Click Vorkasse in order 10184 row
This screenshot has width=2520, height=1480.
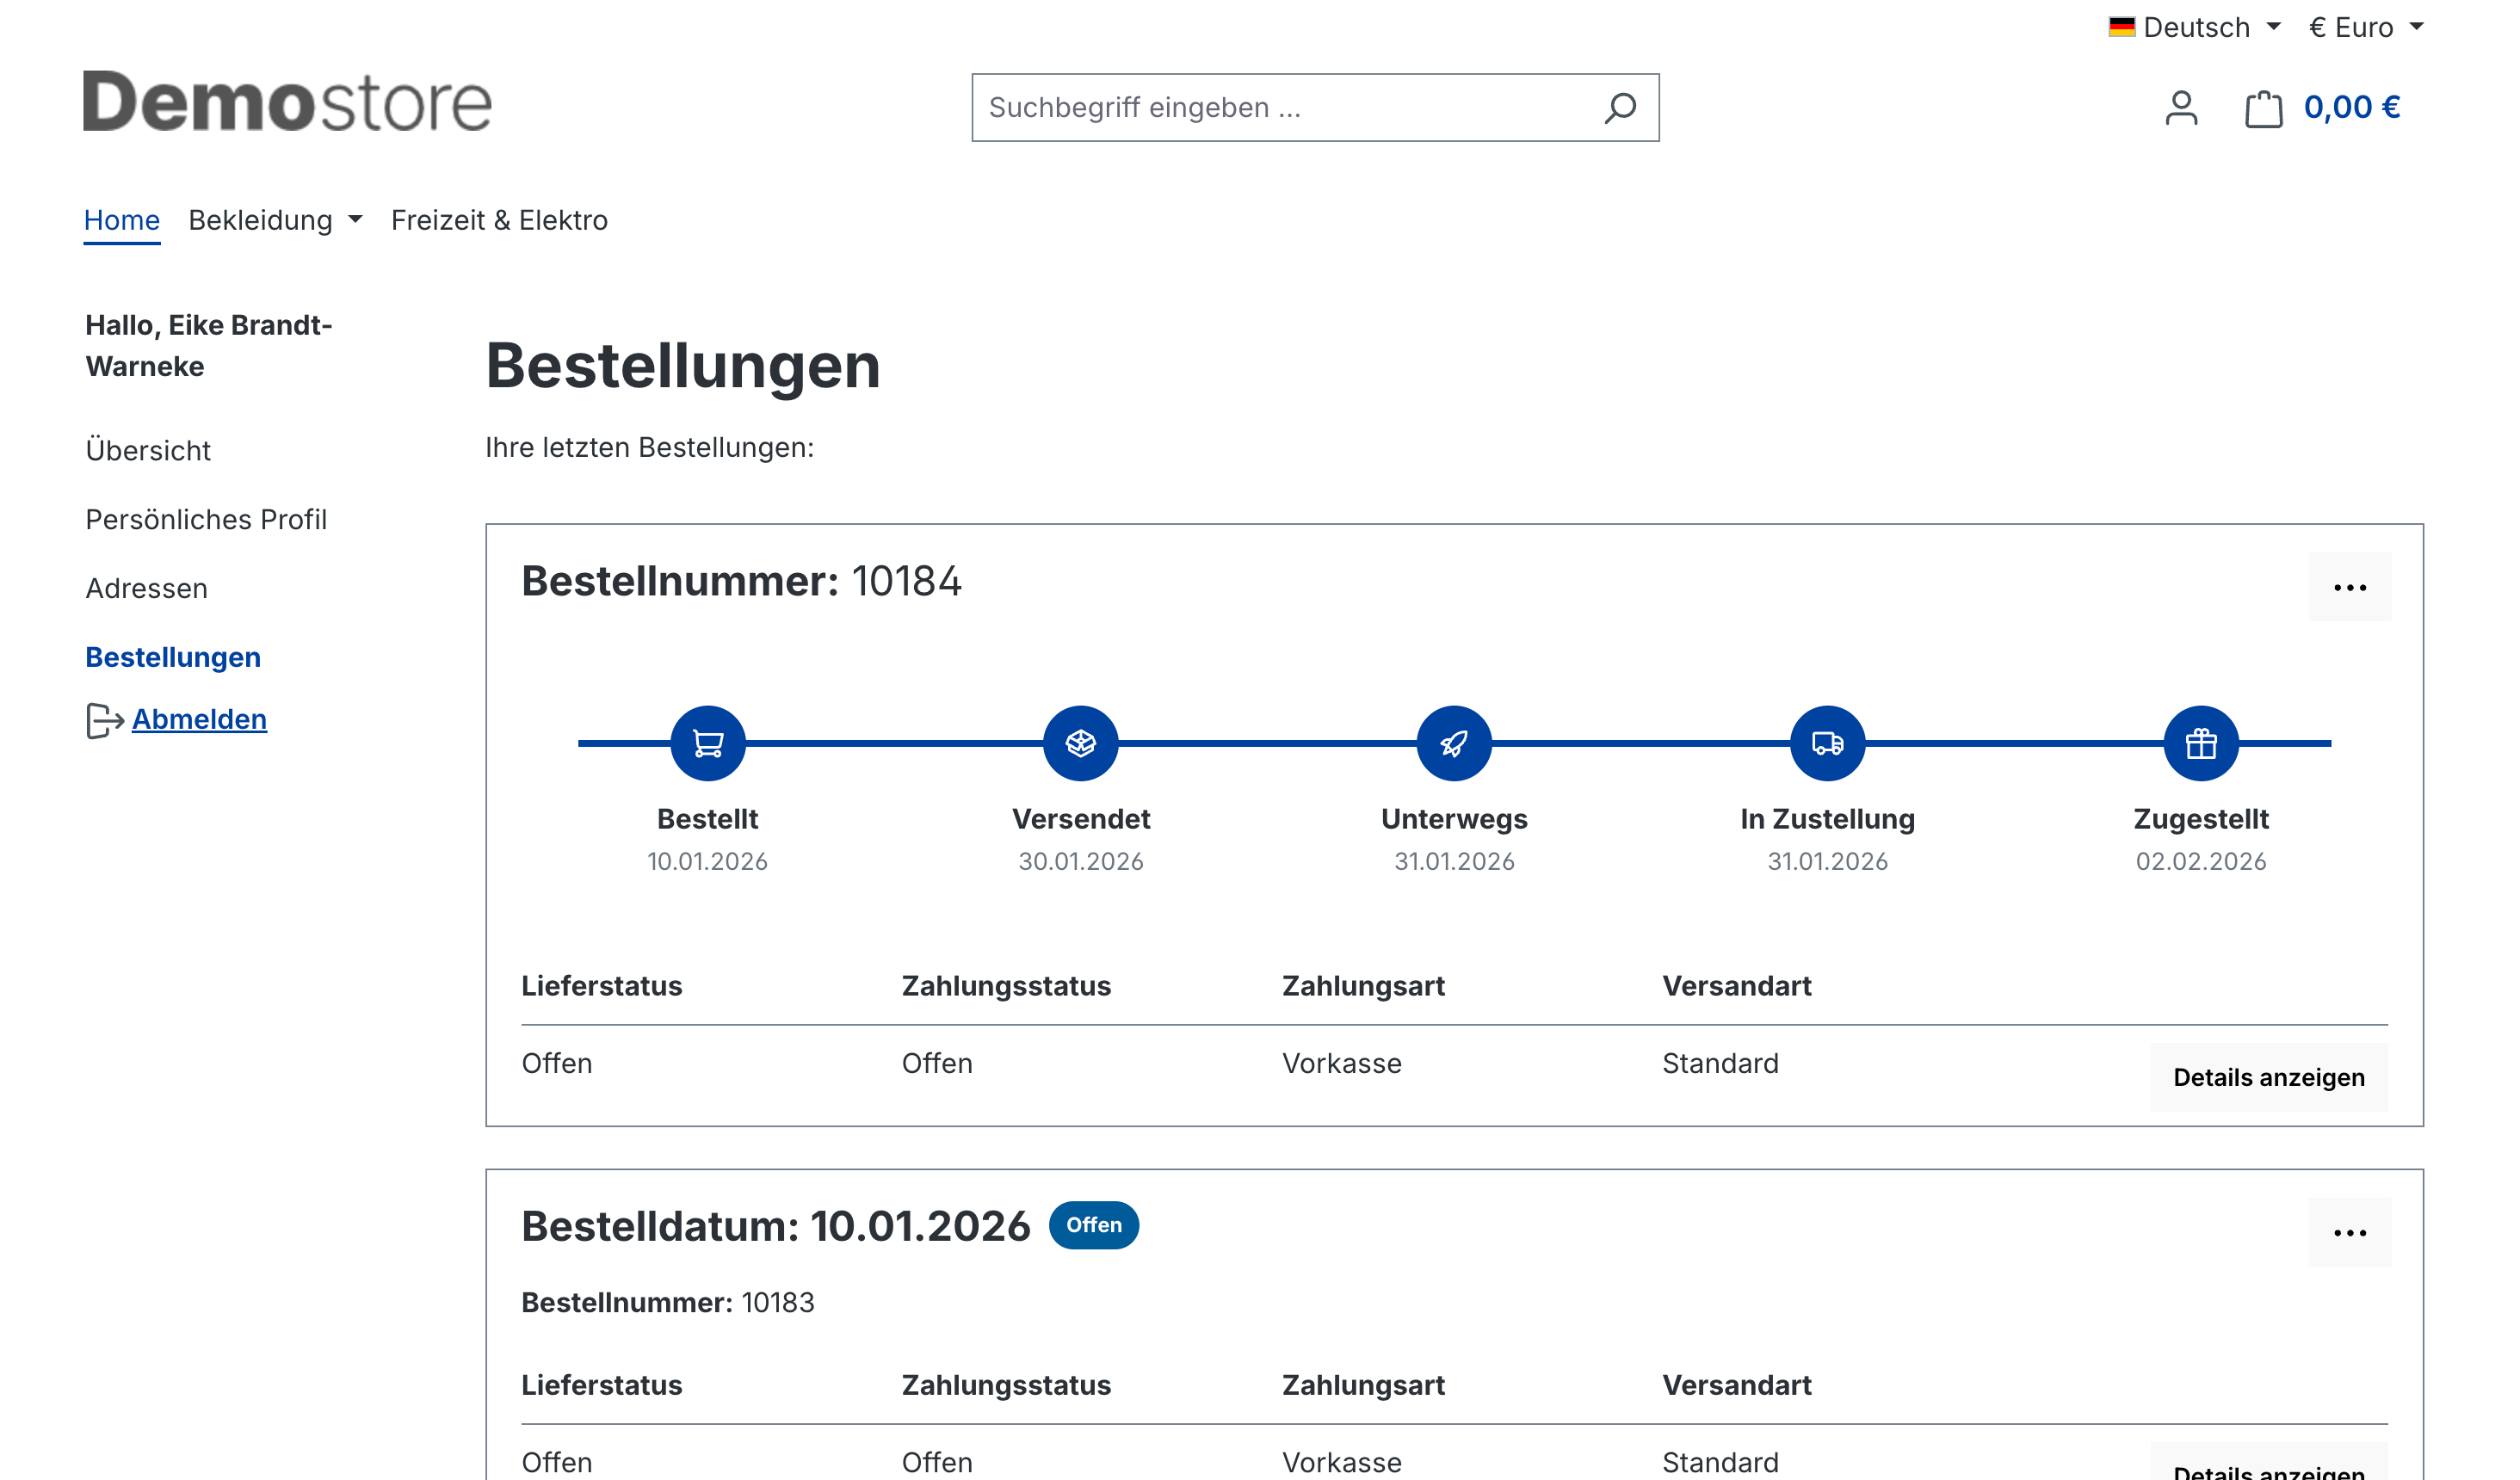pyautogui.click(x=1341, y=1063)
